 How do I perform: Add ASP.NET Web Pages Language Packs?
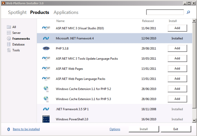[177, 79]
